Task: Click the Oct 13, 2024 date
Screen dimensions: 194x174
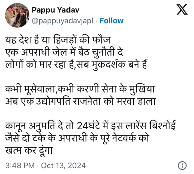Action: coord(63,166)
